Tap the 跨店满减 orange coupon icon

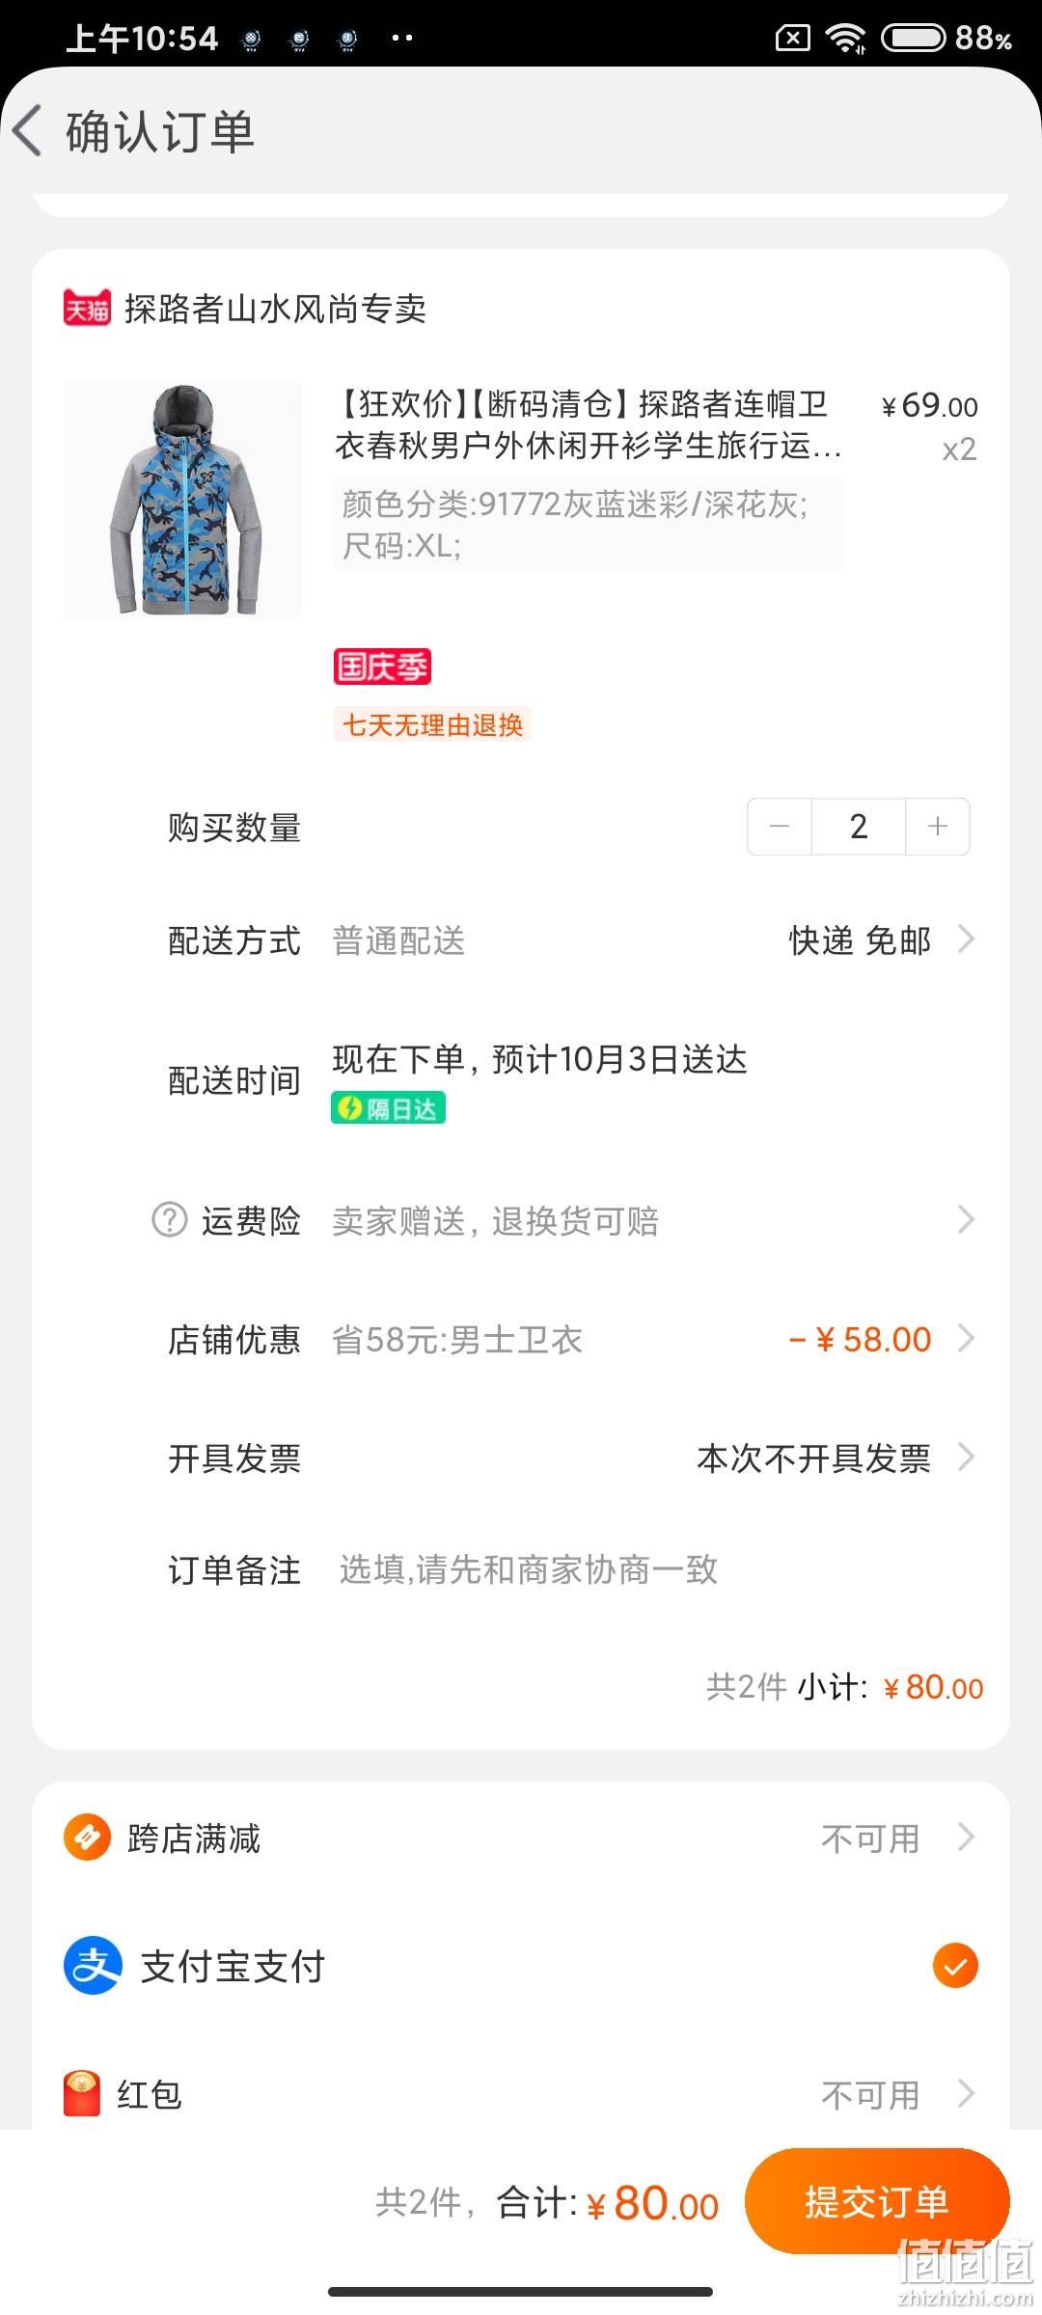87,1838
